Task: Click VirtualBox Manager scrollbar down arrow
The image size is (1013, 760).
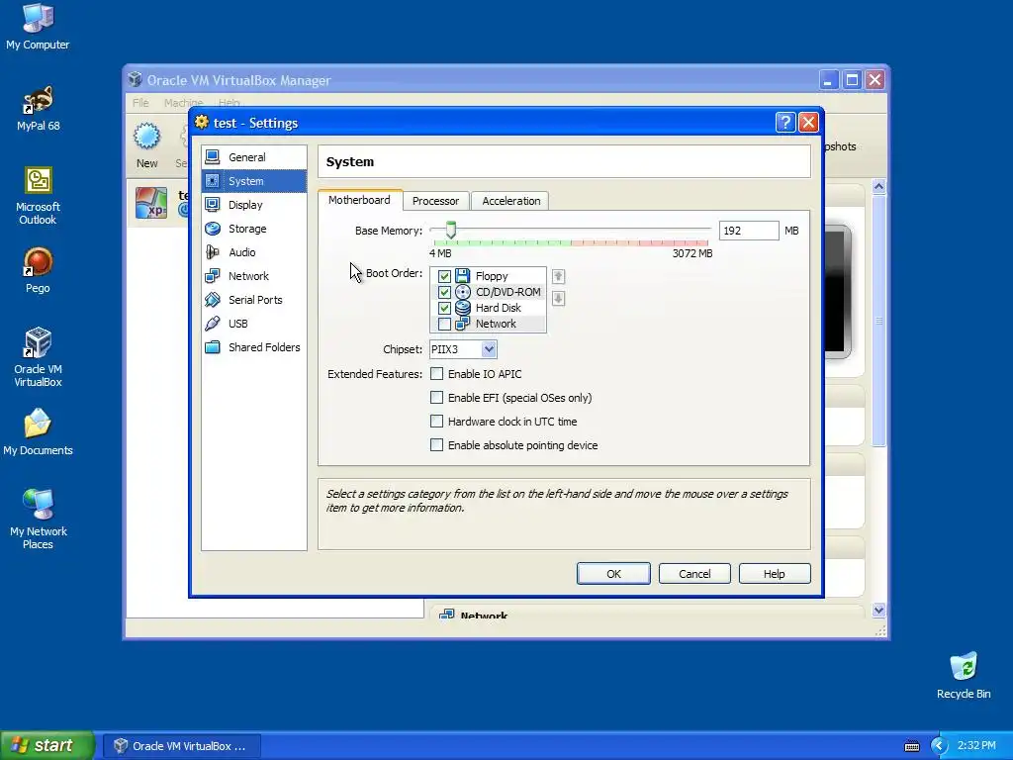Action: pyautogui.click(x=878, y=610)
